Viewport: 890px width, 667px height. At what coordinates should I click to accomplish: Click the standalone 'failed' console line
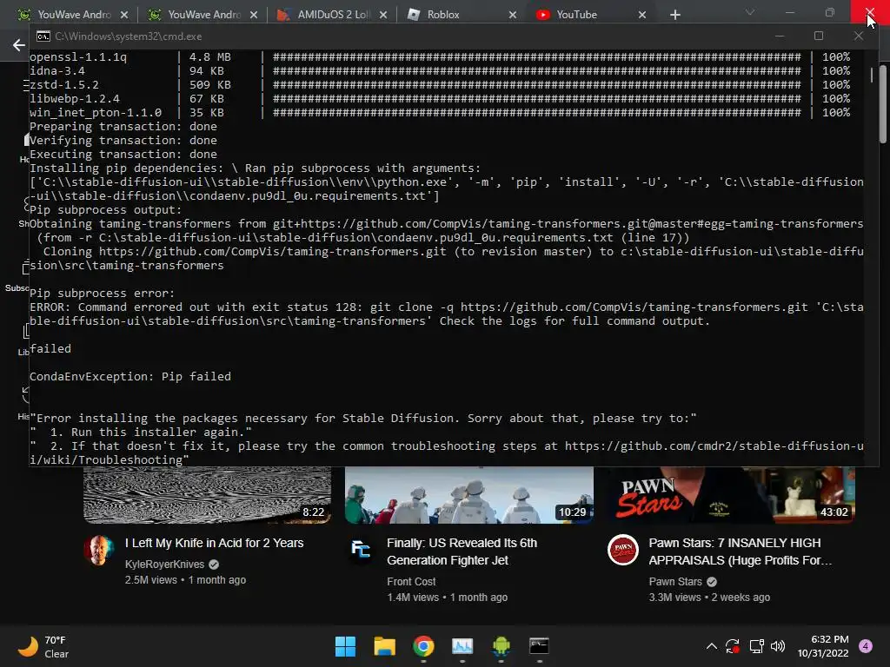(x=50, y=348)
